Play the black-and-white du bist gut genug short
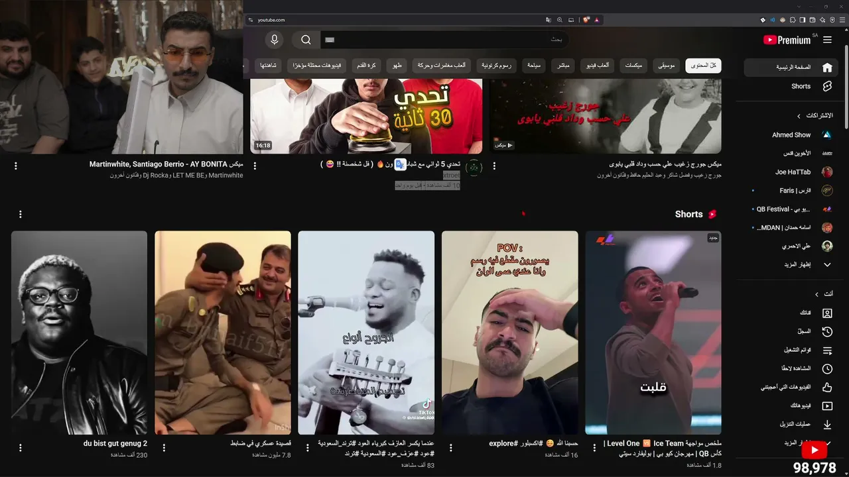This screenshot has height=477, width=849. [80, 333]
